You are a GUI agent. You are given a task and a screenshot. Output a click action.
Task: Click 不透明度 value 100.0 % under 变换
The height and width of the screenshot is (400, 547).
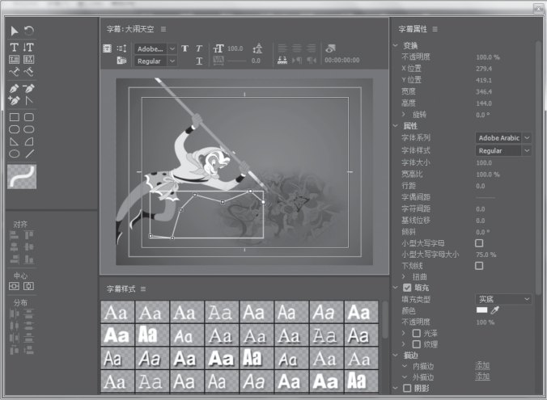(x=488, y=57)
